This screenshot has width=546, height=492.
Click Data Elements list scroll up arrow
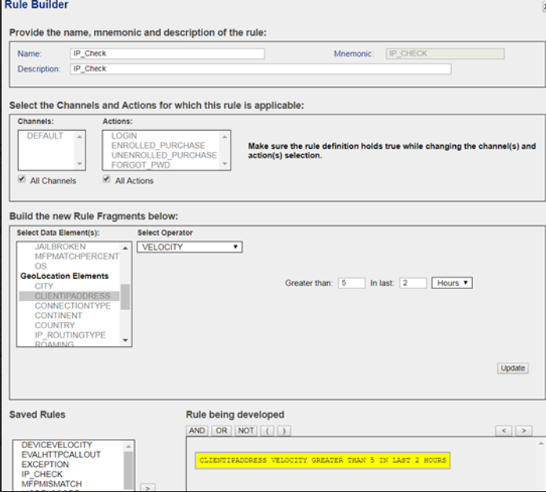125,248
